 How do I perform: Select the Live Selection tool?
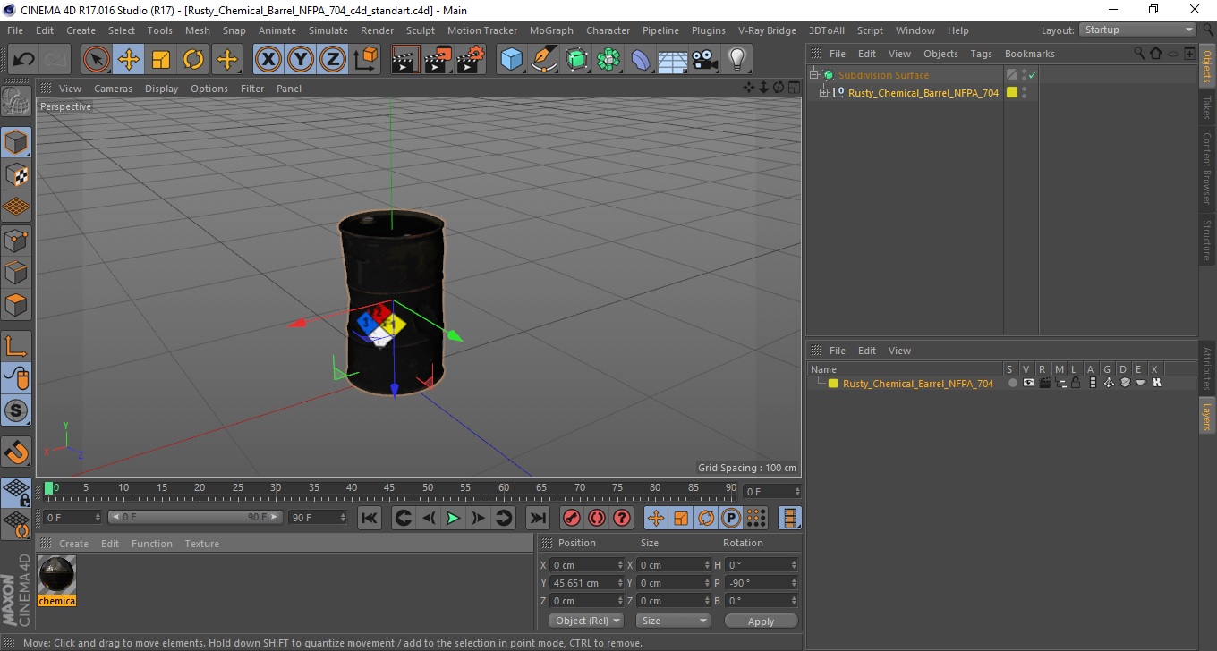97,60
